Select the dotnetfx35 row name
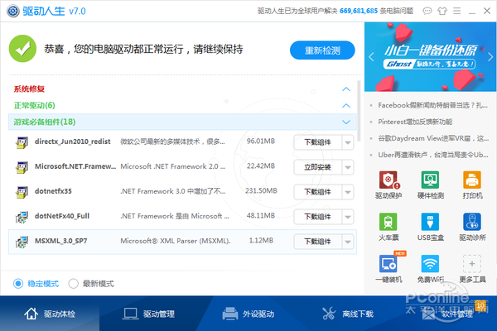 [x=53, y=191]
